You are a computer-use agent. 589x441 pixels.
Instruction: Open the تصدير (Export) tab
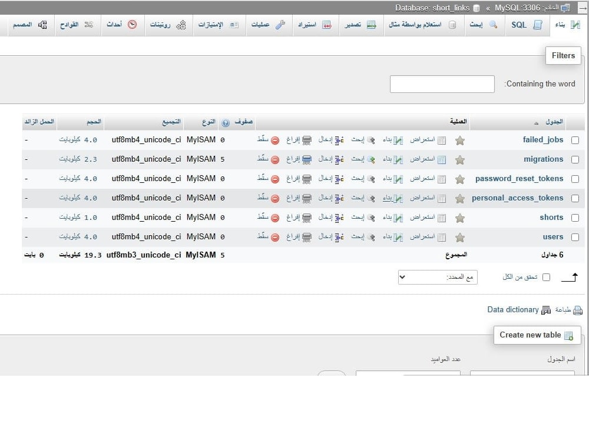click(361, 25)
